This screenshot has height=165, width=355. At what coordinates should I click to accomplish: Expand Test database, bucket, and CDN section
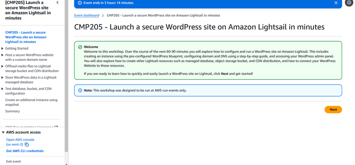[3, 89]
